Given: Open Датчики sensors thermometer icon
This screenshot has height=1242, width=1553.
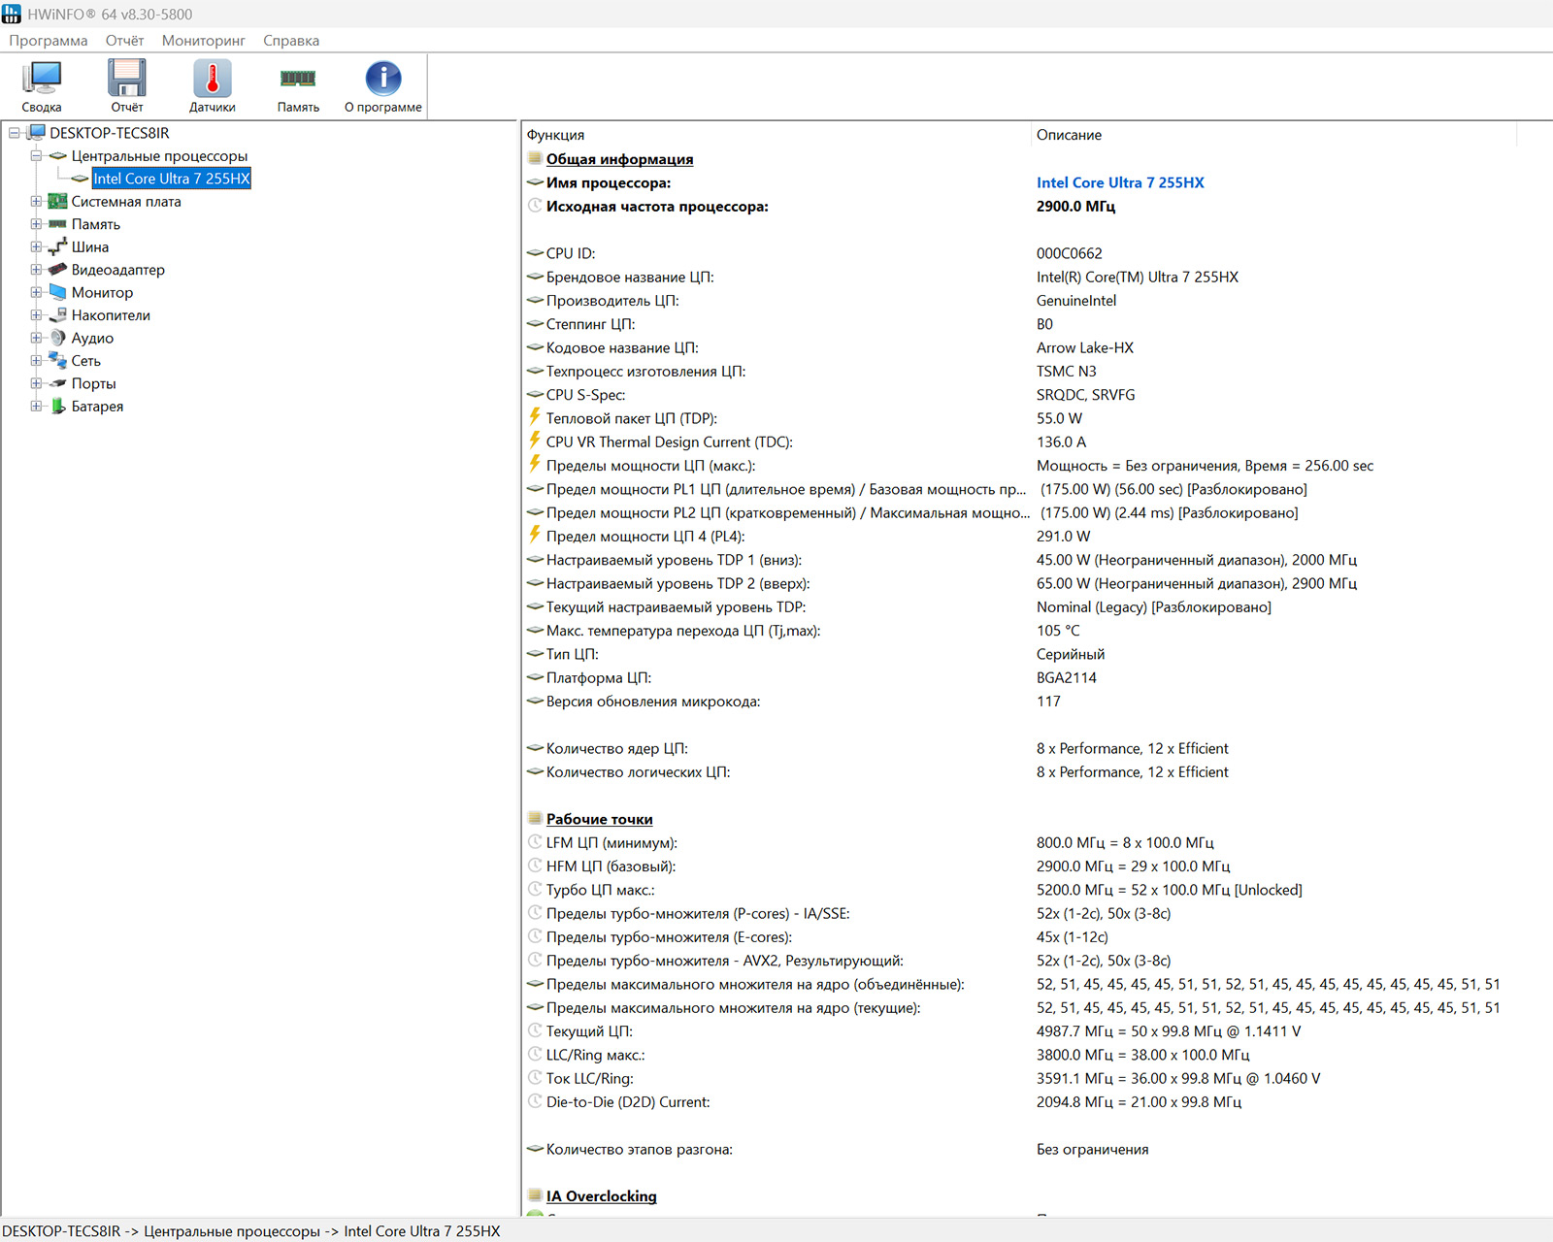Looking at the screenshot, I should (212, 79).
